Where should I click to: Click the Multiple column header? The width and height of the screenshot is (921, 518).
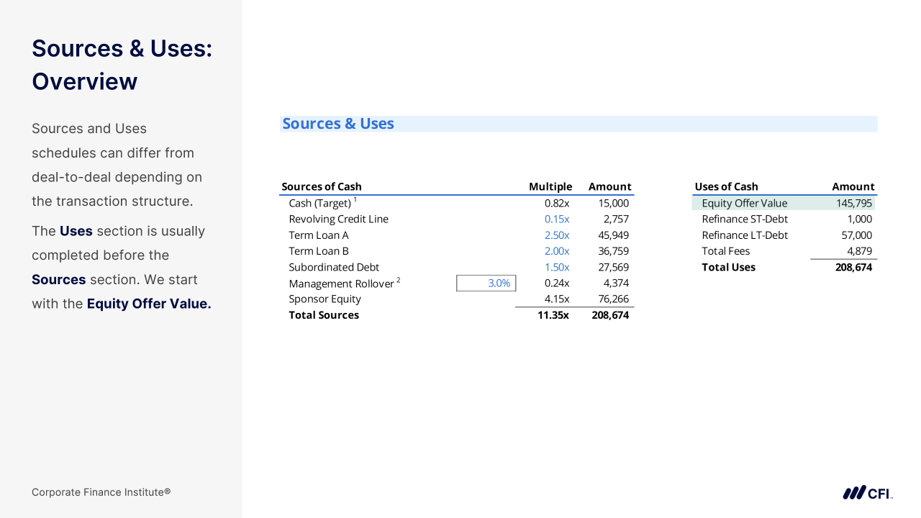pyautogui.click(x=550, y=187)
